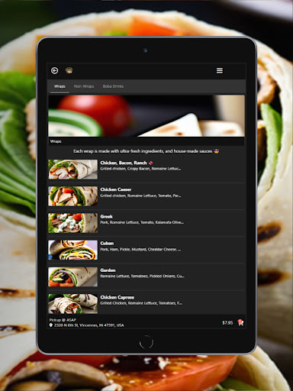This screenshot has height=391, width=293.
Task: Open the shopping cart icon
Action: point(240,322)
